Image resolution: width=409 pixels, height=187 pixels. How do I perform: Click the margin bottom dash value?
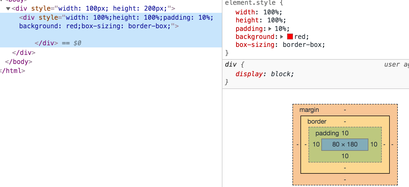point(345,180)
